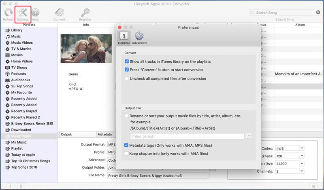324x190 pixels.
Task: Click the rename pattern {Title} {Artist} field
Action: [x=187, y=136]
